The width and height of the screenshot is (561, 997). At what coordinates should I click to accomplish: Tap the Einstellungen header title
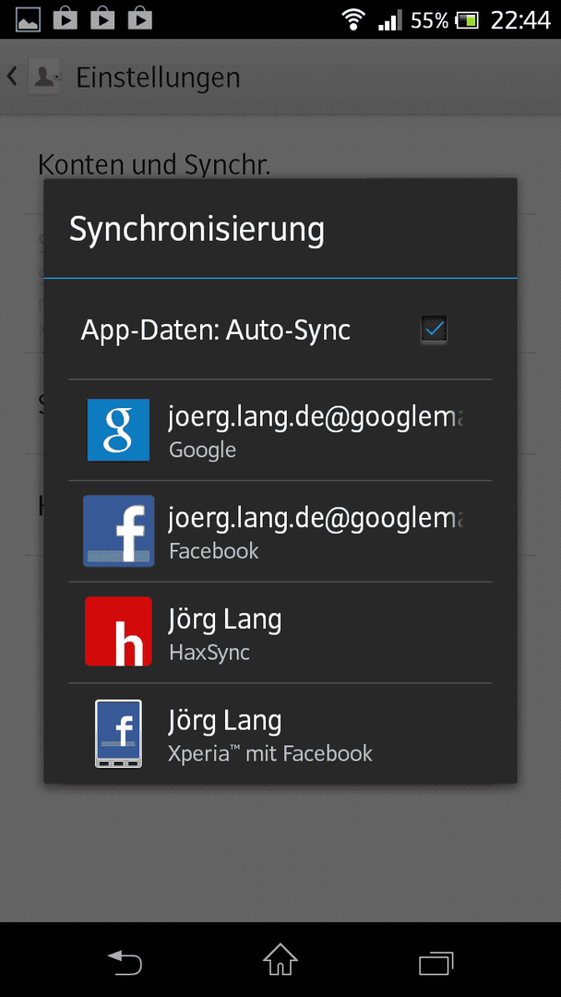pos(158,78)
